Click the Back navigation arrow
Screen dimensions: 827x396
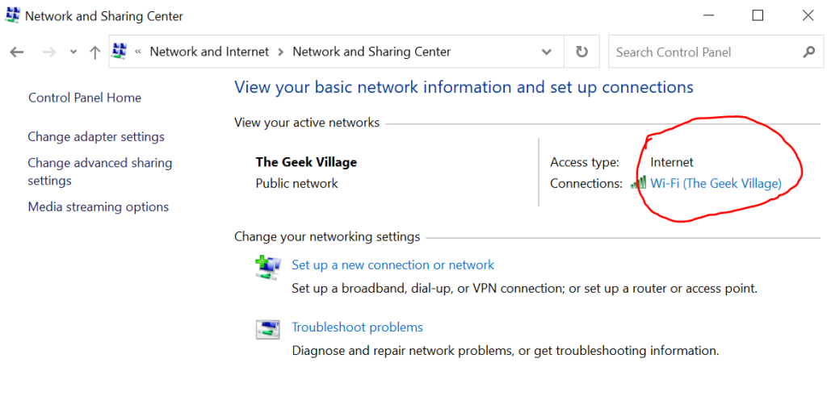[17, 52]
